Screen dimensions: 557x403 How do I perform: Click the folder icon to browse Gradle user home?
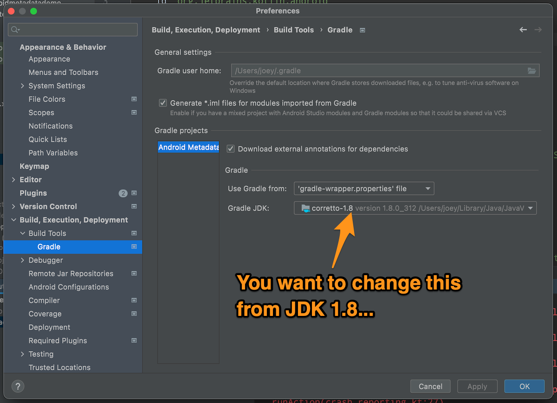click(532, 70)
